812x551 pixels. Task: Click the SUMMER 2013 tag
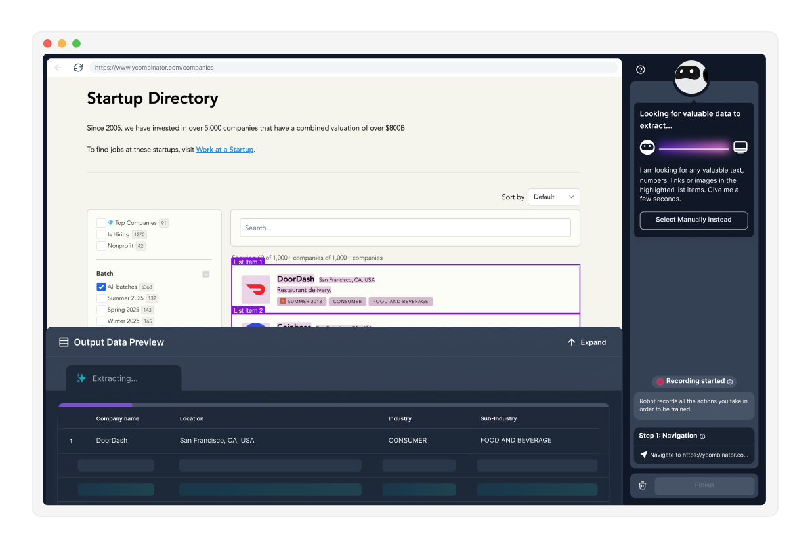pyautogui.click(x=301, y=302)
